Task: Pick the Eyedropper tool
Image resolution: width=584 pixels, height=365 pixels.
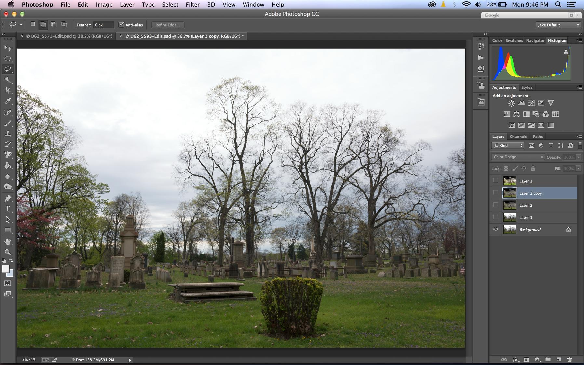Action: 7,101
